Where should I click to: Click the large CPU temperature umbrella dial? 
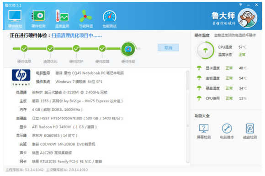(205, 50)
